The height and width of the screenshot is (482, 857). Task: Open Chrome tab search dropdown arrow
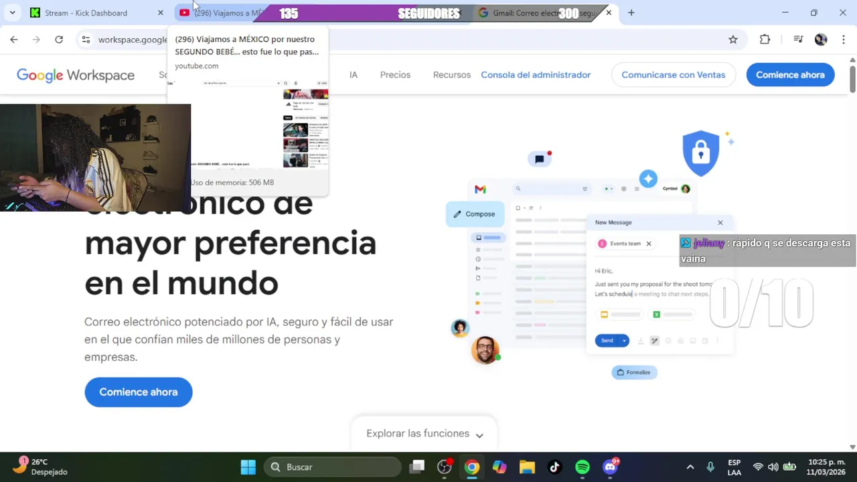pos(12,13)
